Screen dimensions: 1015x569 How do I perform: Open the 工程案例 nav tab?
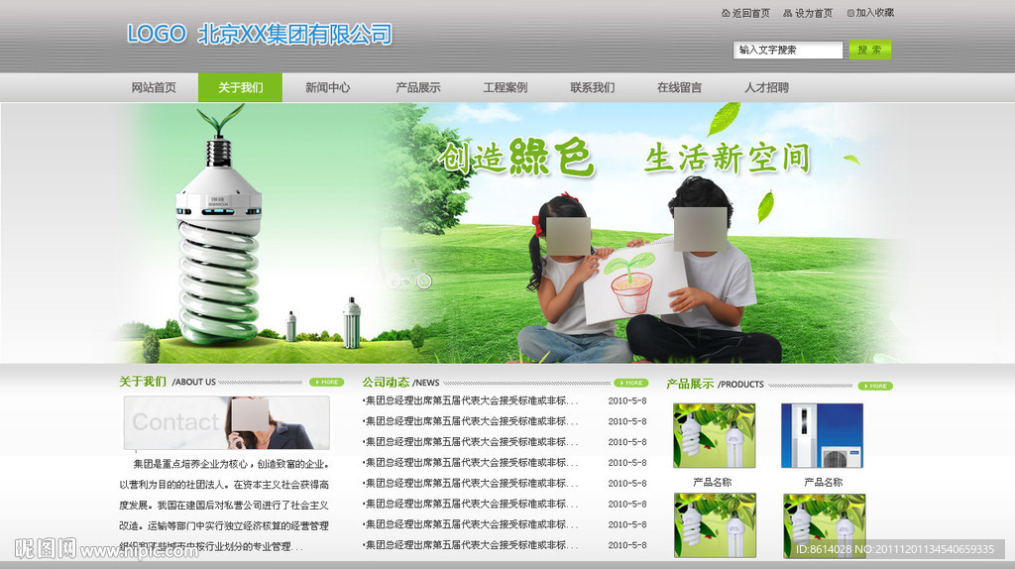[x=505, y=87]
